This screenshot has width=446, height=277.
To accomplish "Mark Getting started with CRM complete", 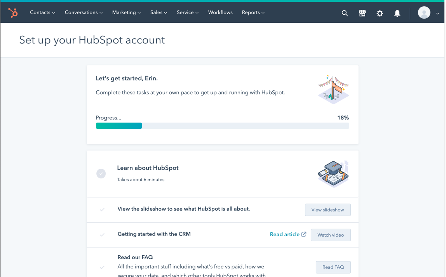I will point(102,235).
